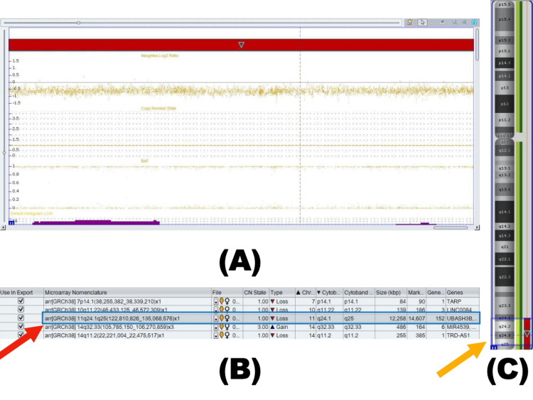This screenshot has height=400, width=533.
Task: Click the loss triangle marker on red segment bar
Action: click(242, 45)
